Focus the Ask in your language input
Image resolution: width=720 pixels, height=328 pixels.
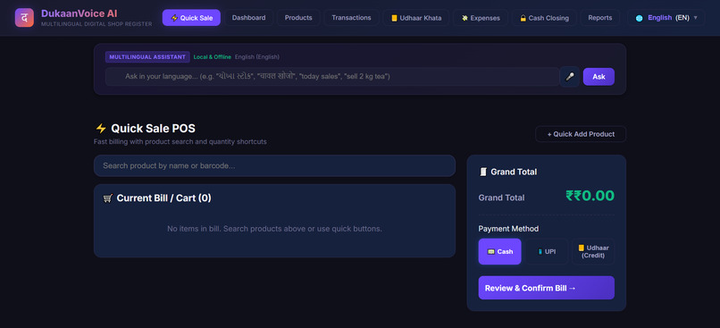click(332, 77)
